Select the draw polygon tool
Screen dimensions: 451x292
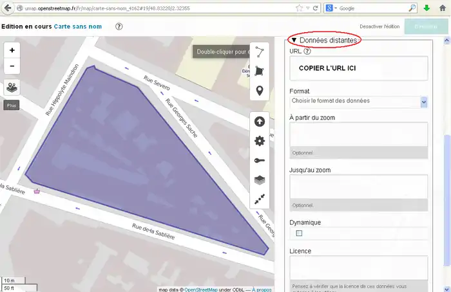(x=260, y=71)
